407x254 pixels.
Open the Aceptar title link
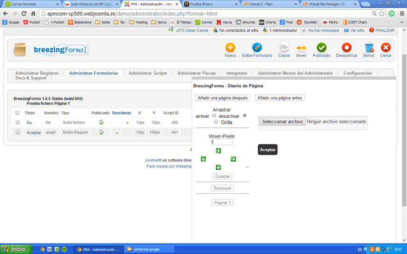click(x=34, y=133)
